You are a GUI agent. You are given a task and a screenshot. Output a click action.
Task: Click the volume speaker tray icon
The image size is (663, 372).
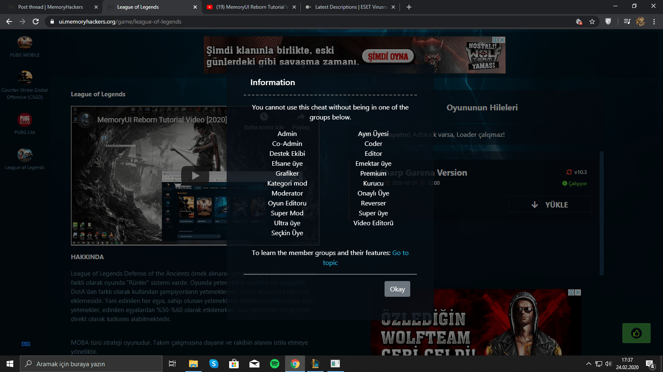pyautogui.click(x=608, y=364)
